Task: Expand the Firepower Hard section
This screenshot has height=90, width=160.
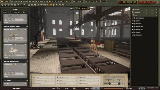Action: click(x=132, y=26)
